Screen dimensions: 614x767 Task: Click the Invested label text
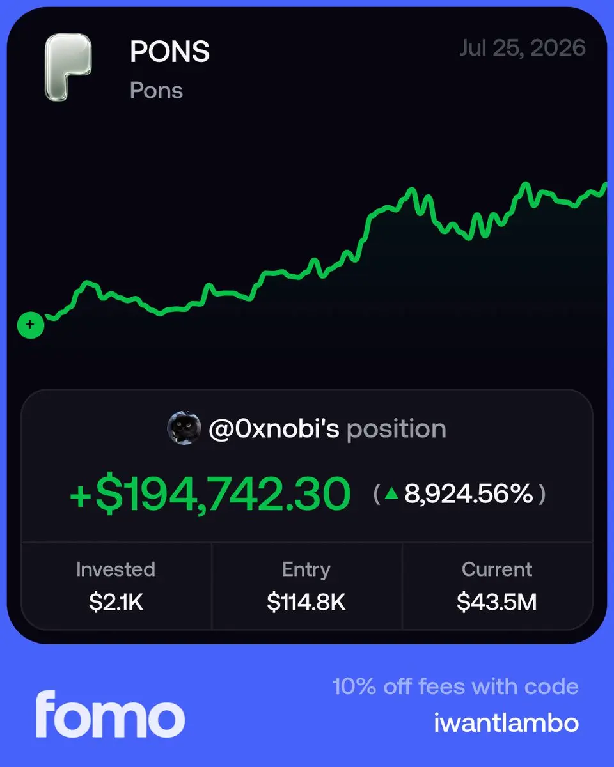[116, 569]
